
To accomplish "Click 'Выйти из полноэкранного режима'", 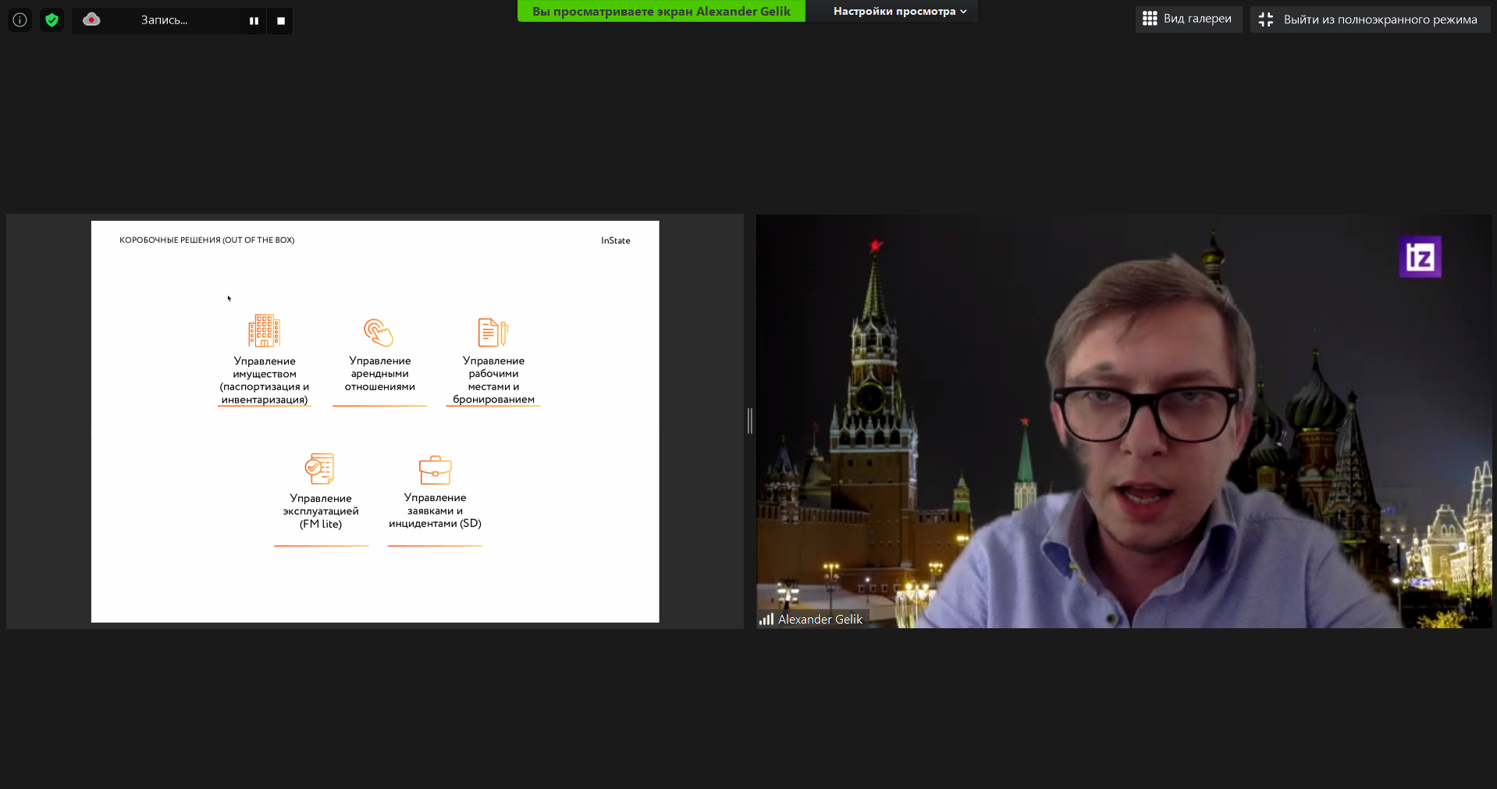I will point(1370,20).
